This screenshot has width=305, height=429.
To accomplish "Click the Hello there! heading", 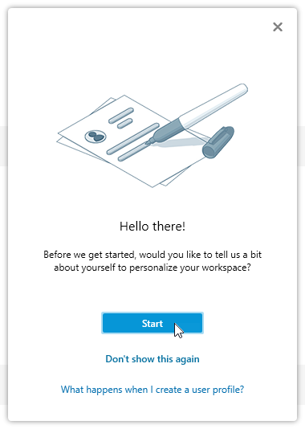I will point(152,227).
